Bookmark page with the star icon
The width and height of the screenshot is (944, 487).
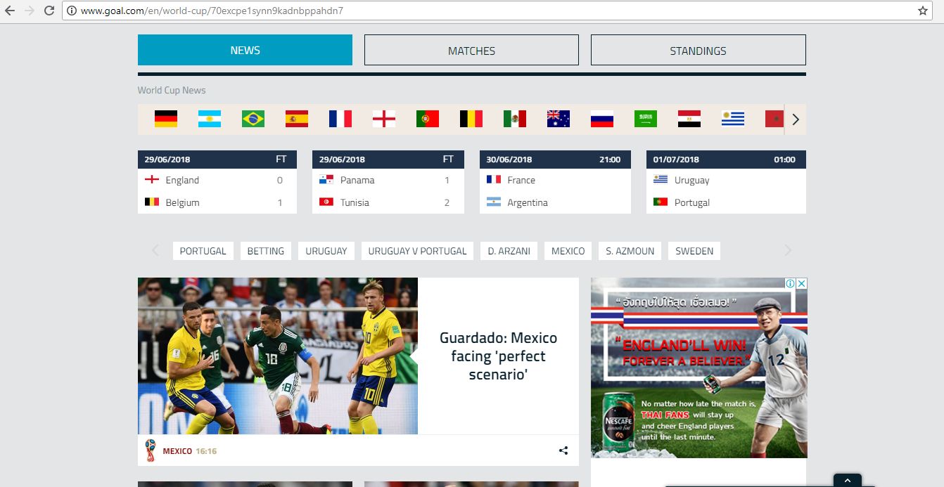click(x=922, y=11)
